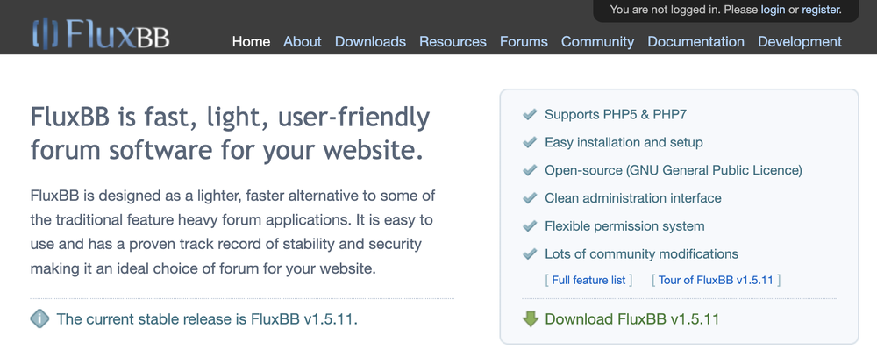Open the Tour of FluxBB v1.5.11 link
The height and width of the screenshot is (357, 877).
[x=716, y=280]
